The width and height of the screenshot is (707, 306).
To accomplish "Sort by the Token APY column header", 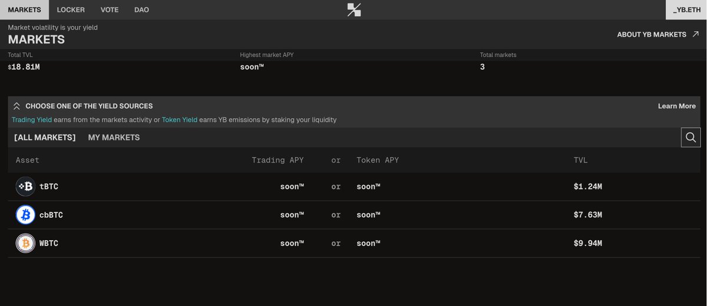I will (378, 160).
